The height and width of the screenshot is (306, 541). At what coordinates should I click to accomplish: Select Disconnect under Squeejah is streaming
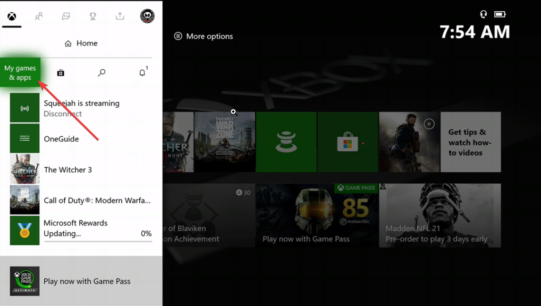(63, 114)
